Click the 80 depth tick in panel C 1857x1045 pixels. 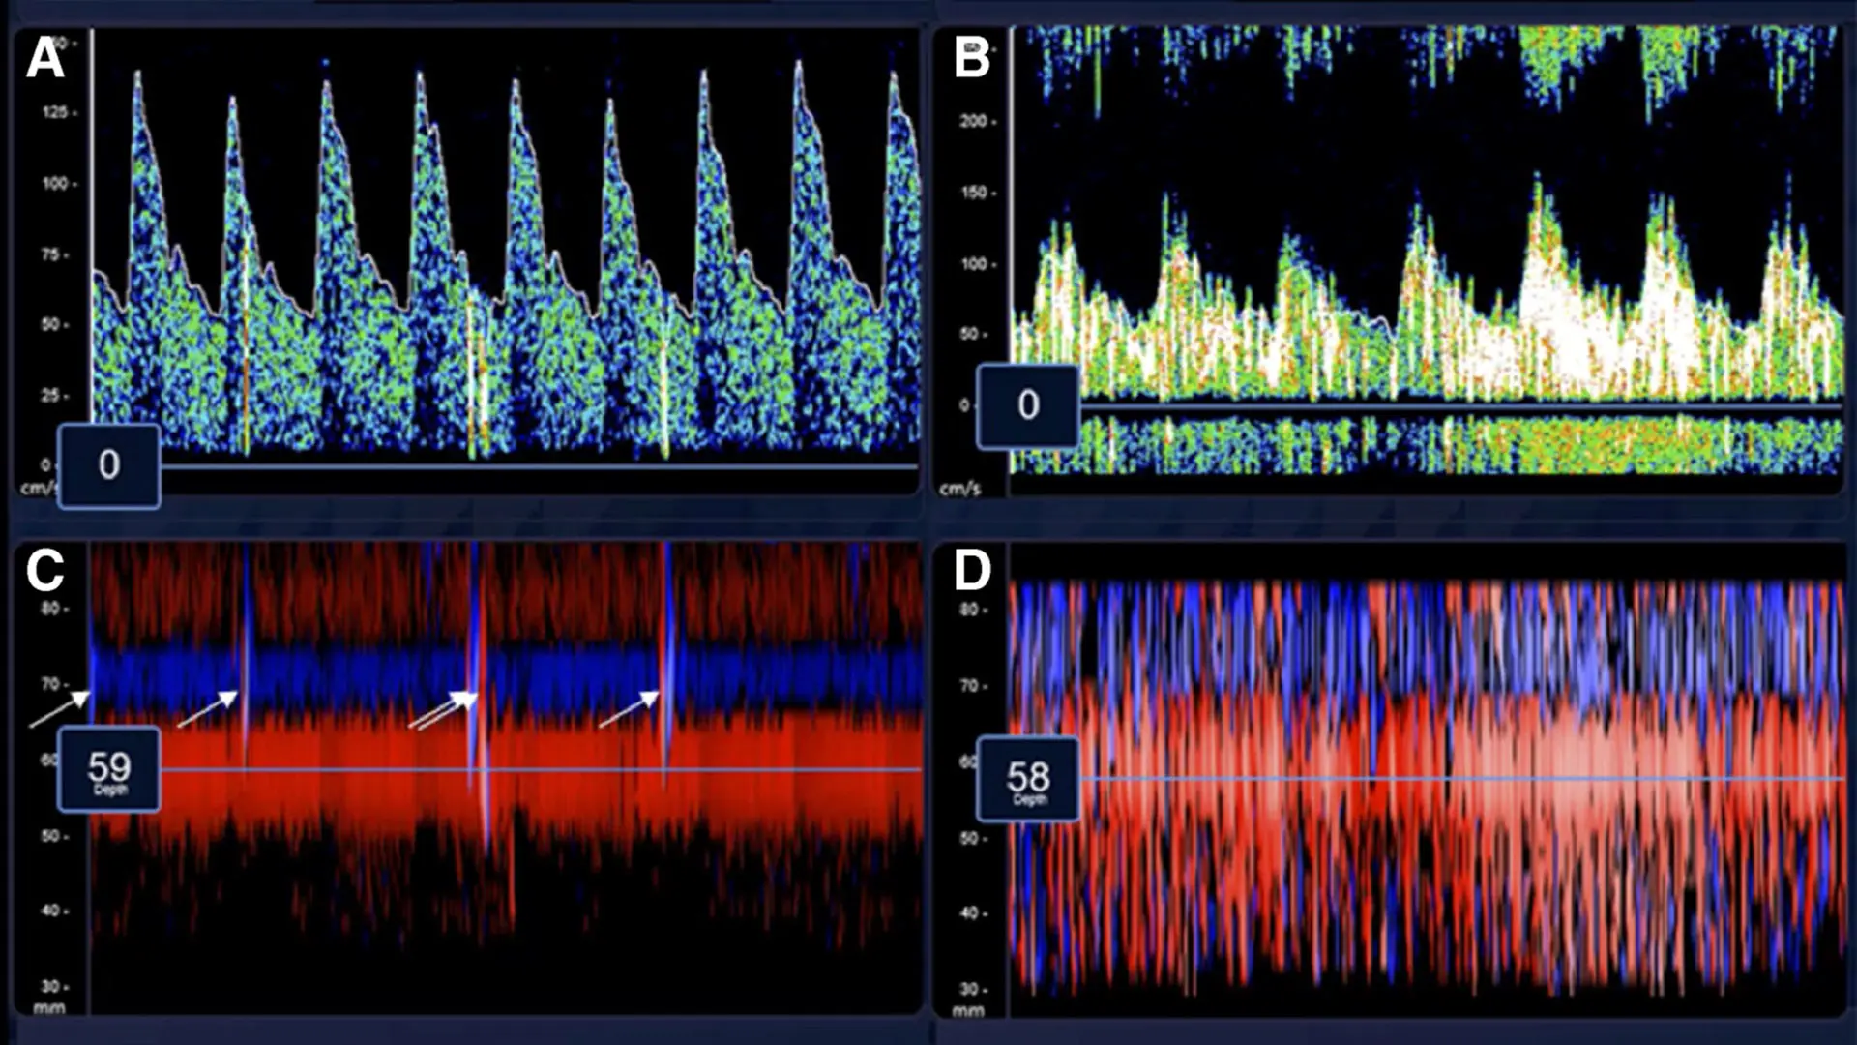coord(51,609)
